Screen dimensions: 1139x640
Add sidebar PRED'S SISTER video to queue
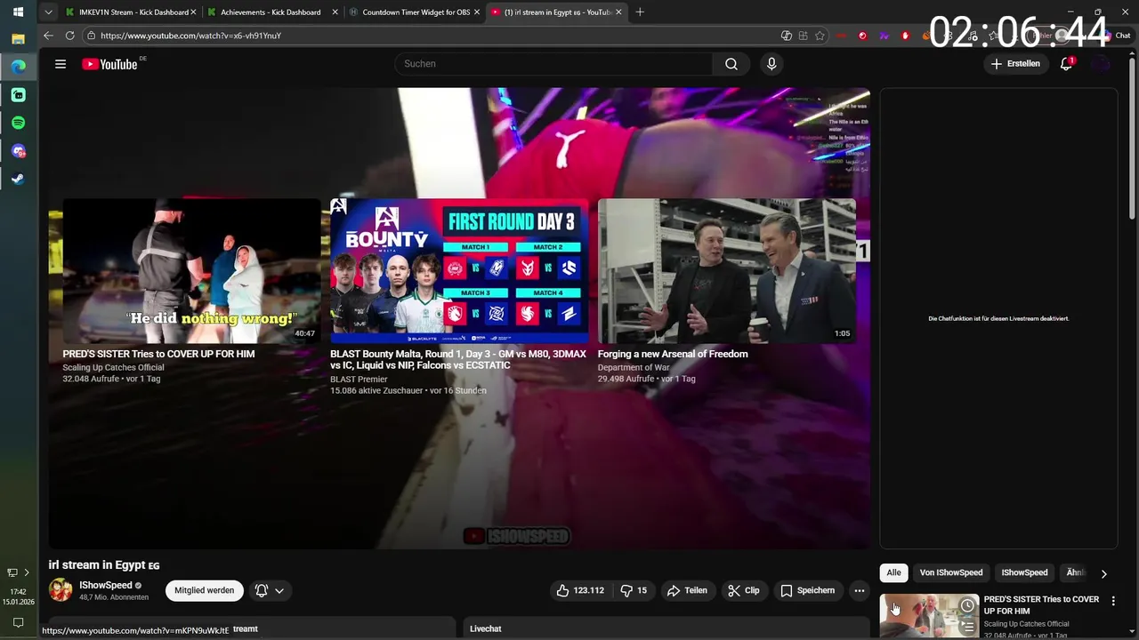coord(967,628)
